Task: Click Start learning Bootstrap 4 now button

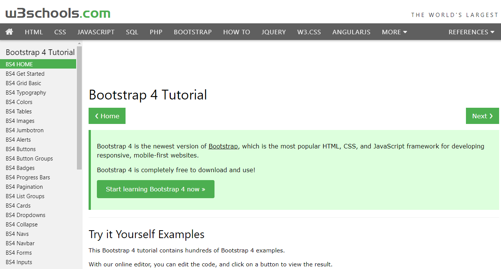Action: tap(156, 189)
